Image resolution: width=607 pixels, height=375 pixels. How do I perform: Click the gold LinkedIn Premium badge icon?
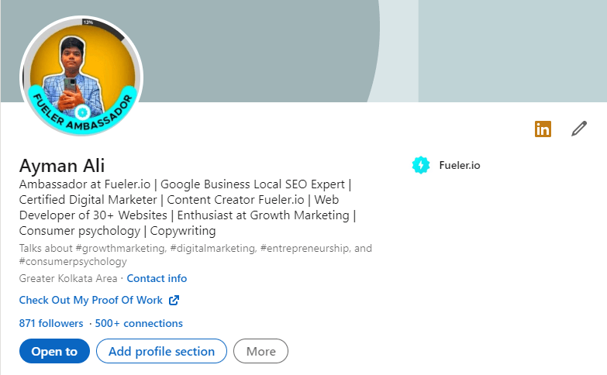tap(543, 129)
